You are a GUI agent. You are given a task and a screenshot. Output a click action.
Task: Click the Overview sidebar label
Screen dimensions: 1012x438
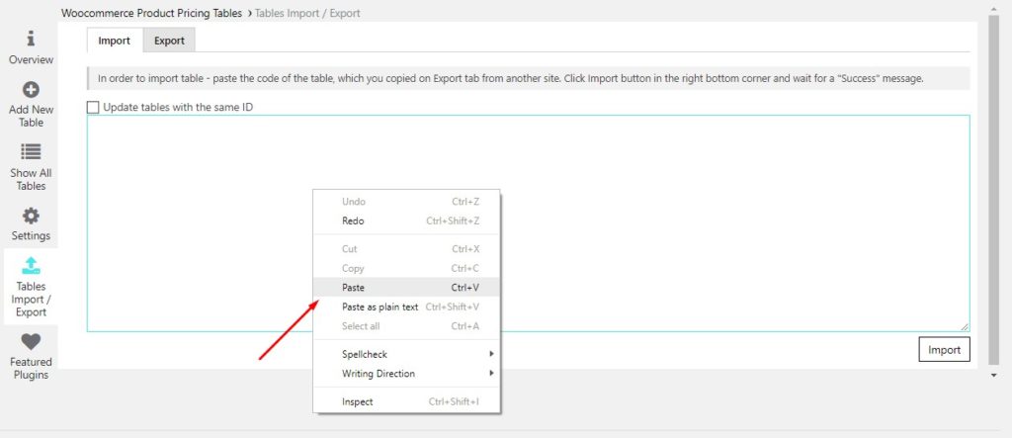(31, 59)
